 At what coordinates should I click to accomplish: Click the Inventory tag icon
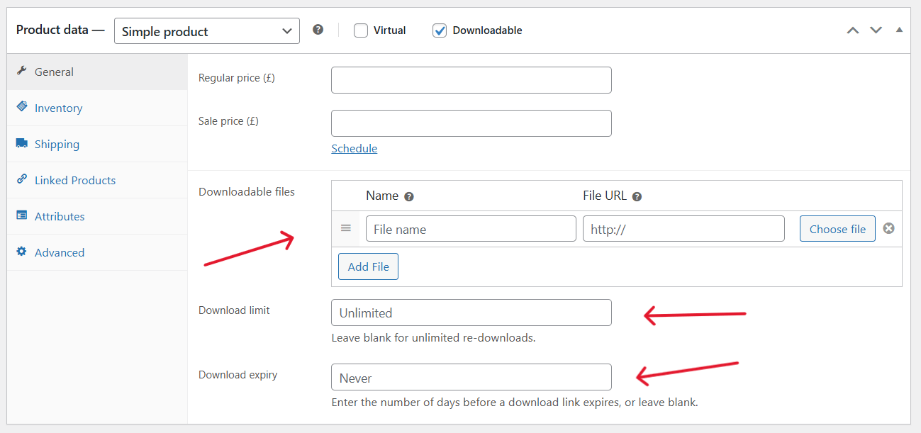pyautogui.click(x=21, y=108)
